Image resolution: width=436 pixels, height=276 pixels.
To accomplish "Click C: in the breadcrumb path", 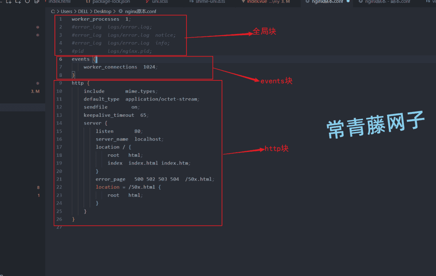I will pyautogui.click(x=53, y=11).
